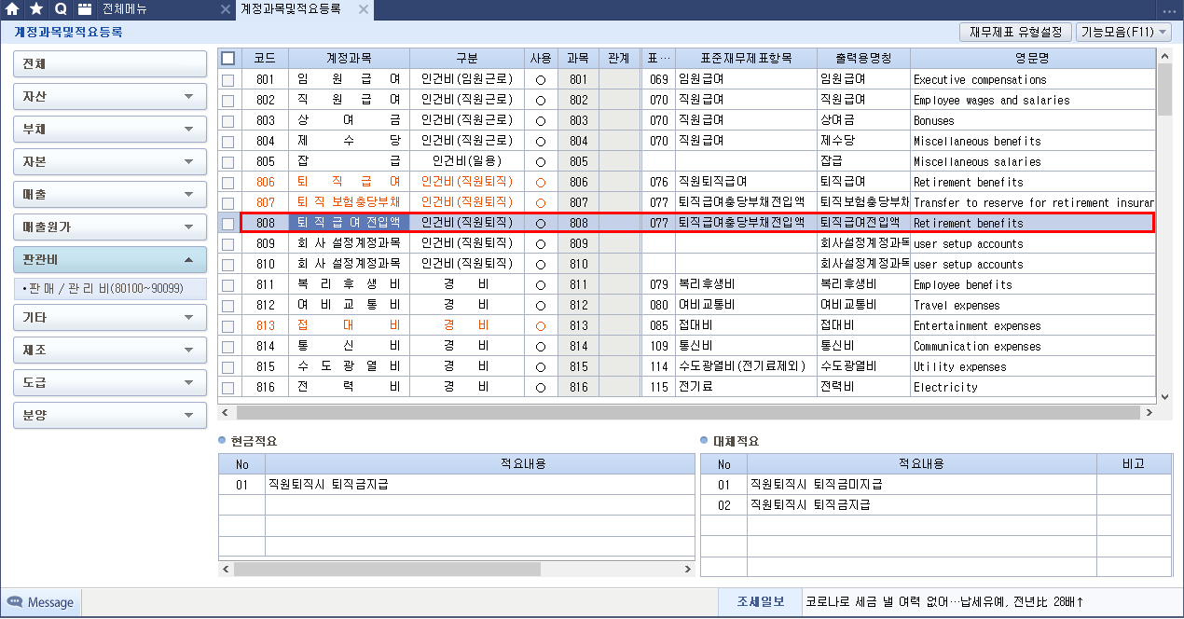1184x619 pixels.
Task: Switch to the 전체메뉴 tab
Action: coord(124,9)
